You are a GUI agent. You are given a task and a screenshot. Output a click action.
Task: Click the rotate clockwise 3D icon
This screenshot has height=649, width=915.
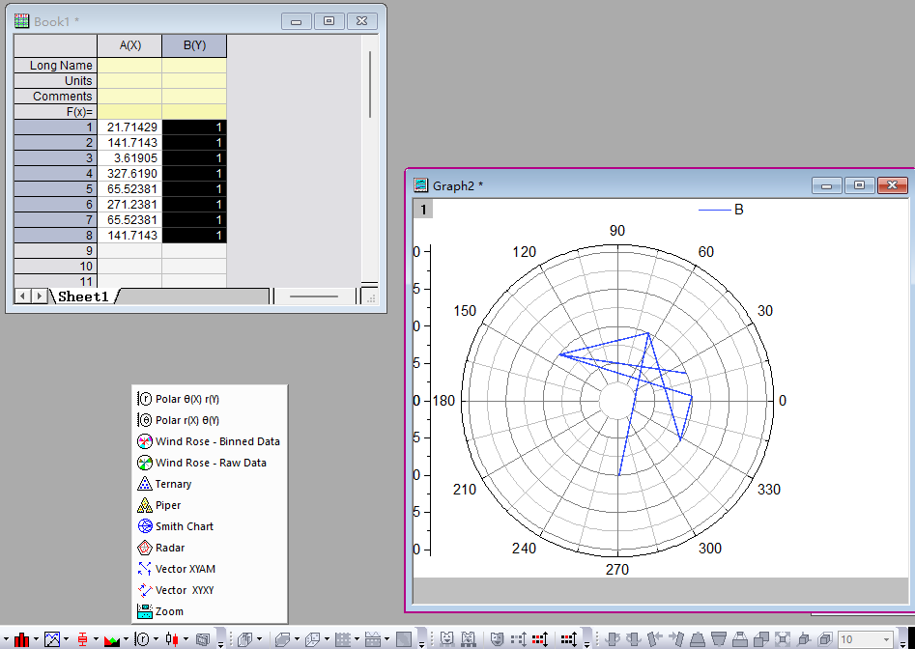[x=633, y=639]
